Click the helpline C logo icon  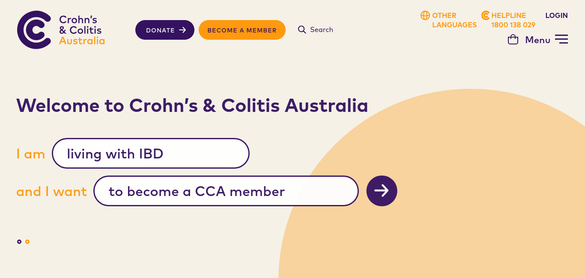485,15
